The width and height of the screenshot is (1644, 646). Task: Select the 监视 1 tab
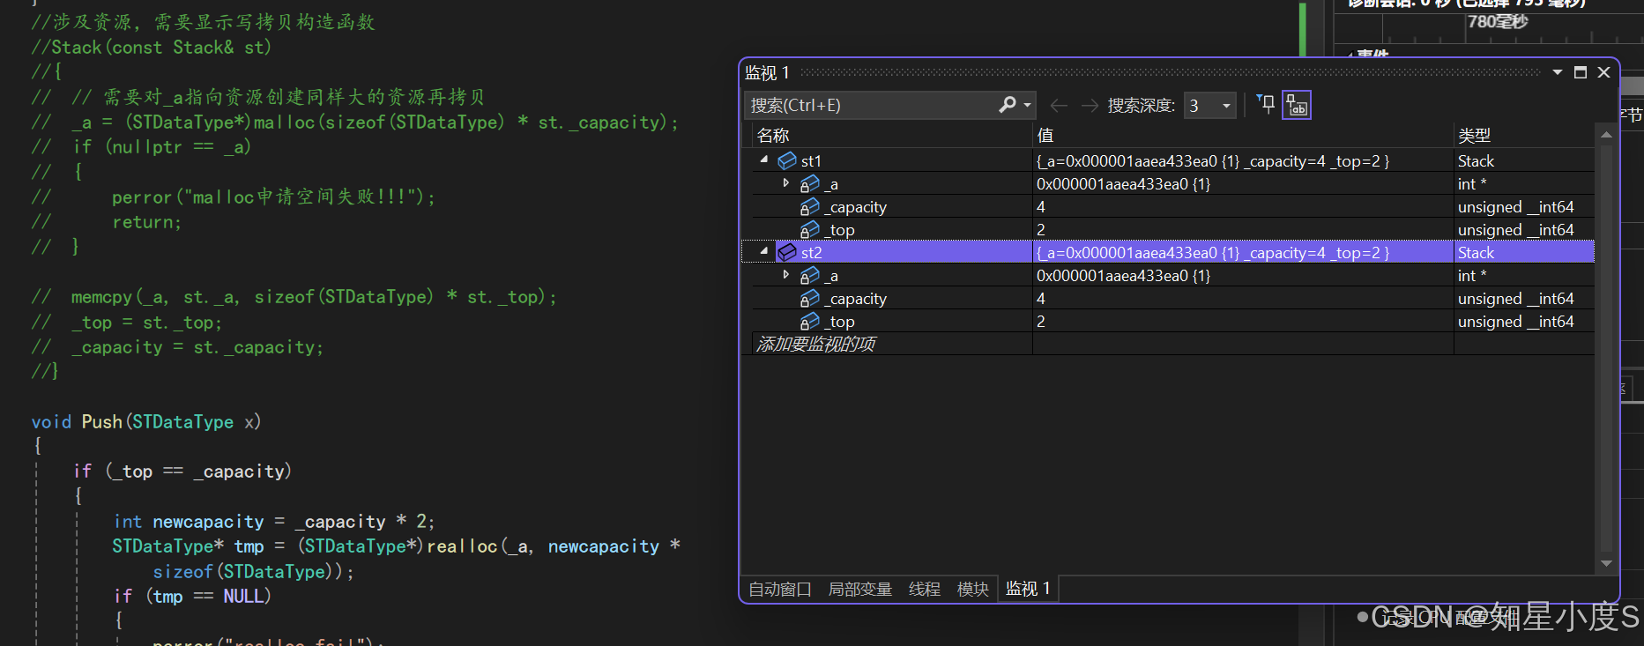tap(1028, 589)
